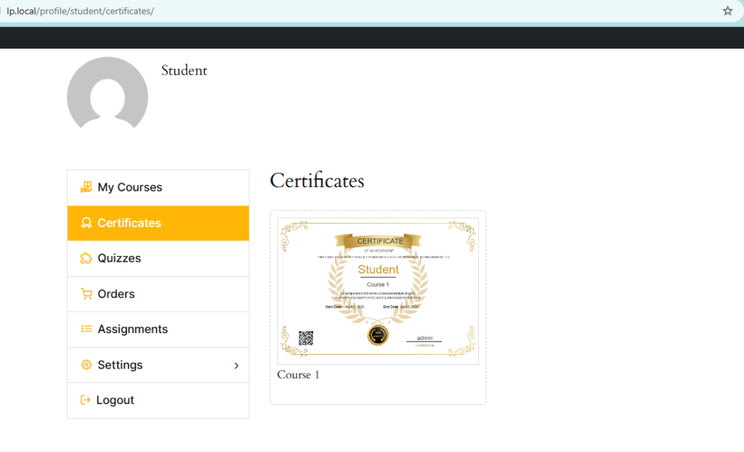
Task: Click the gear icon beside Settings
Action: click(x=86, y=365)
